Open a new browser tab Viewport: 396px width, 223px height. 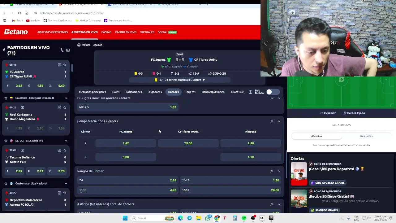pyautogui.click(x=207, y=4)
